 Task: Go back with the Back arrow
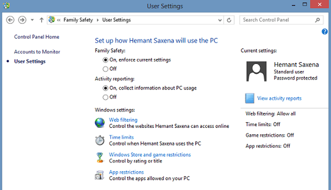tap(10, 20)
